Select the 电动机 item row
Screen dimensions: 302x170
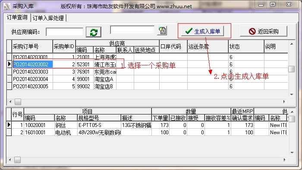coord(148,133)
